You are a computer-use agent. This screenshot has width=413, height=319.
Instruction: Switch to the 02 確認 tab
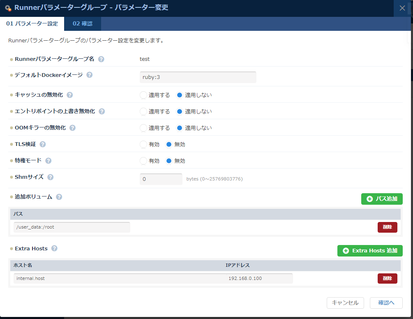(83, 24)
